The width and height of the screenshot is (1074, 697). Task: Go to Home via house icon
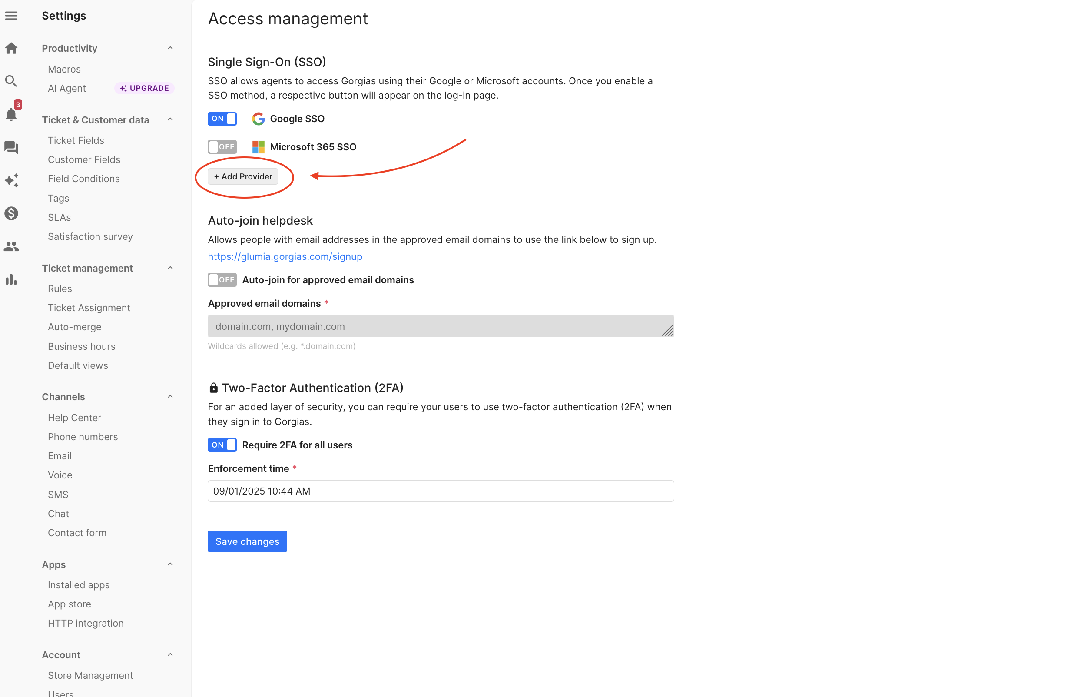(11, 48)
